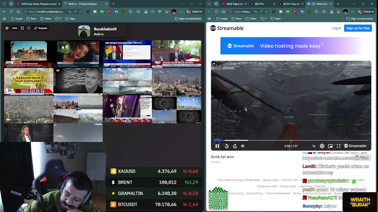This screenshot has height=212, width=378.
Task: Click Log in on Streamable
Action: point(337,28)
